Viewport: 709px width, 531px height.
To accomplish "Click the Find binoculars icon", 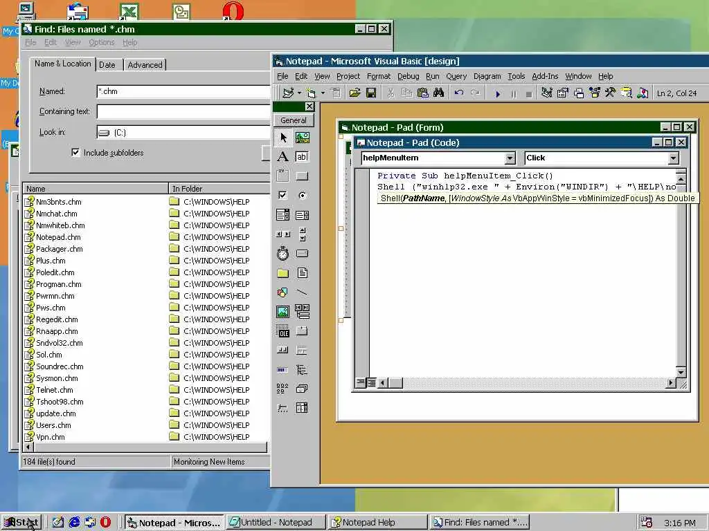I will [x=438, y=93].
